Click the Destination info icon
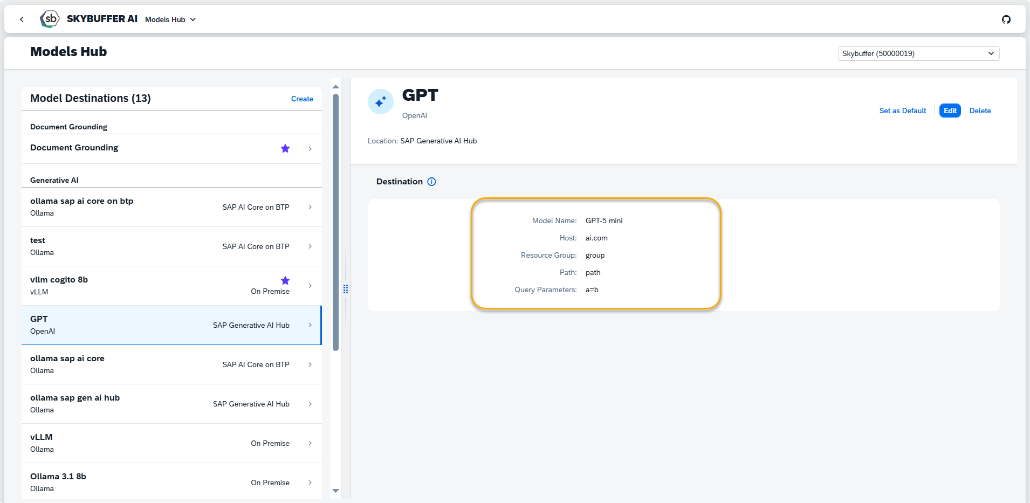This screenshot has width=1030, height=503. [431, 182]
